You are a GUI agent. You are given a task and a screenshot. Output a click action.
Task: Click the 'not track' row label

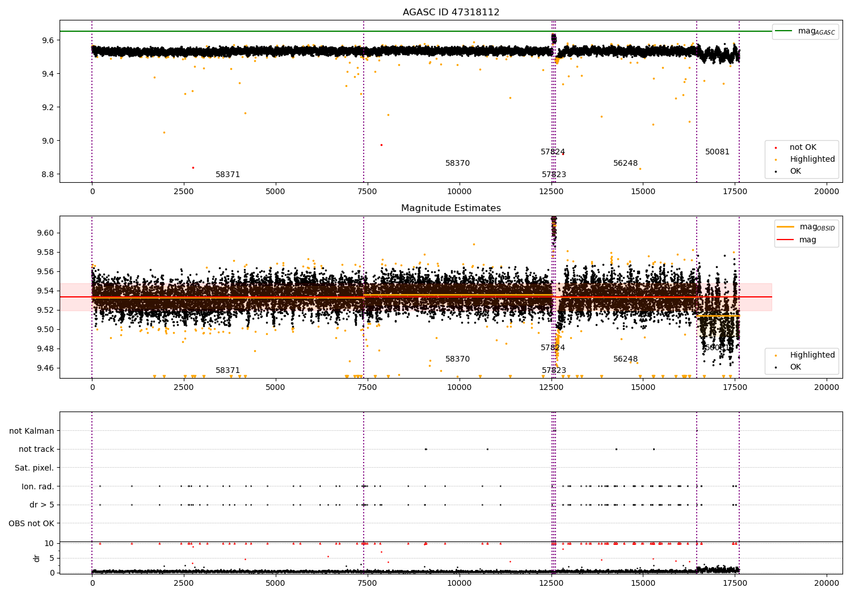[x=36, y=450]
